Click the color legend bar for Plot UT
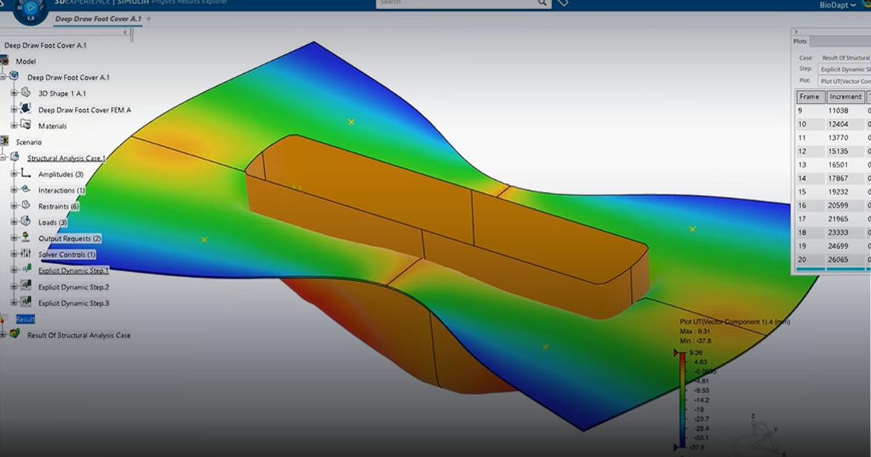Viewport: 871px width, 457px height. click(x=682, y=400)
